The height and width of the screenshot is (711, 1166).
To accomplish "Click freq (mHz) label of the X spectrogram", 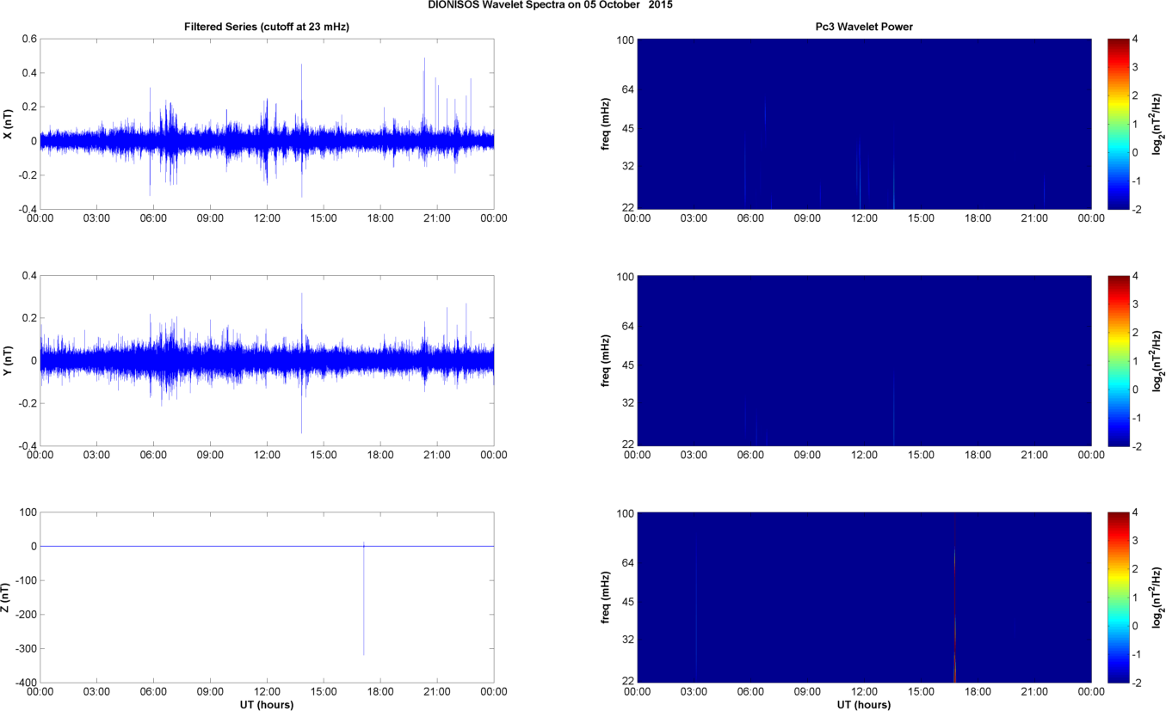I will pos(605,124).
